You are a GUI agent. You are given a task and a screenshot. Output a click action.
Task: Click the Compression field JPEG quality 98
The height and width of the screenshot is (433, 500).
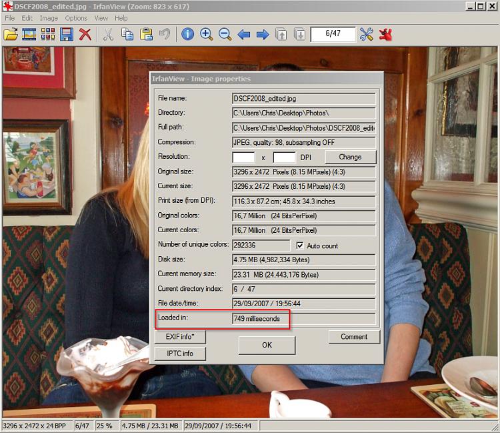[x=304, y=142]
